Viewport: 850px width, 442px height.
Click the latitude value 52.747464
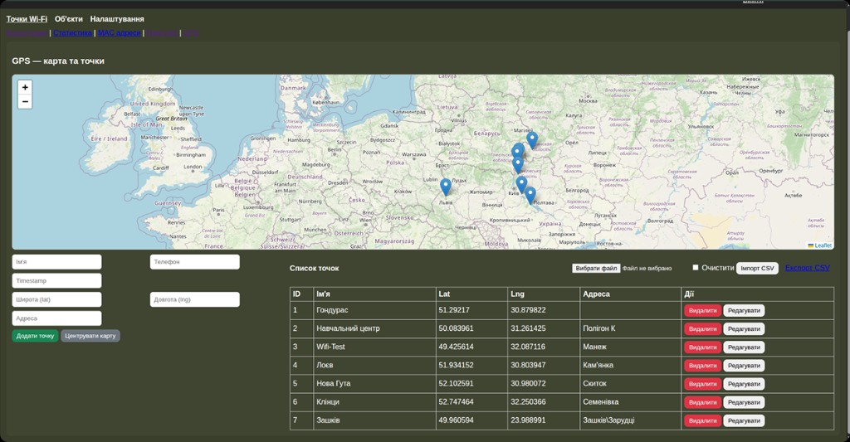456,402
